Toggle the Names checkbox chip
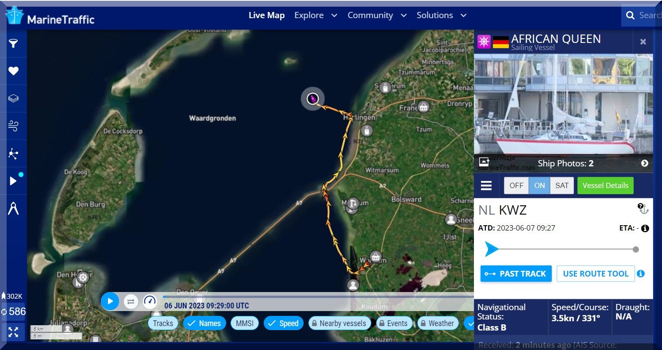Screen dimensions: 662x350 point(204,323)
